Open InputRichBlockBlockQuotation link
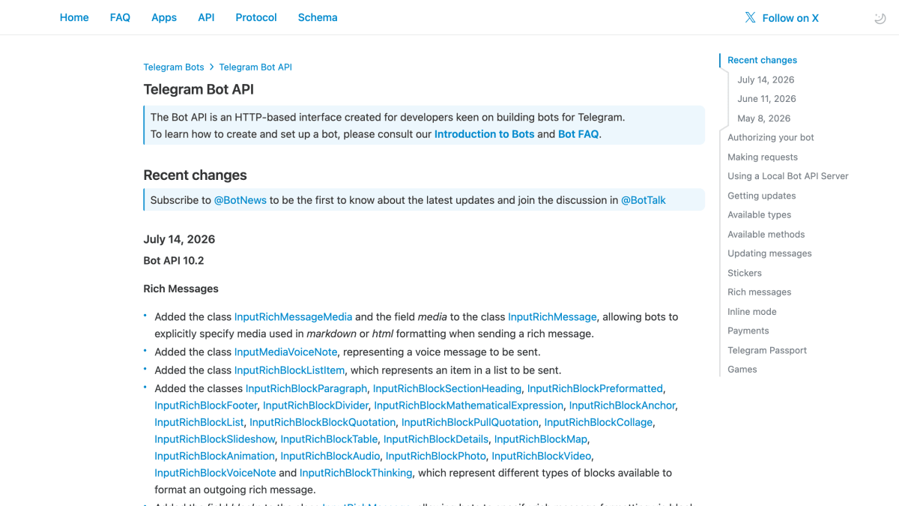The height and width of the screenshot is (506, 899). (323, 422)
